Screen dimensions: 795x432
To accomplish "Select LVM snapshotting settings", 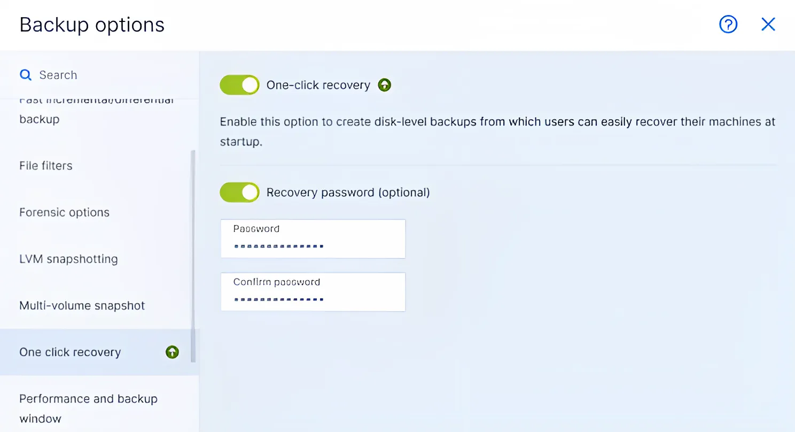I will (x=68, y=259).
